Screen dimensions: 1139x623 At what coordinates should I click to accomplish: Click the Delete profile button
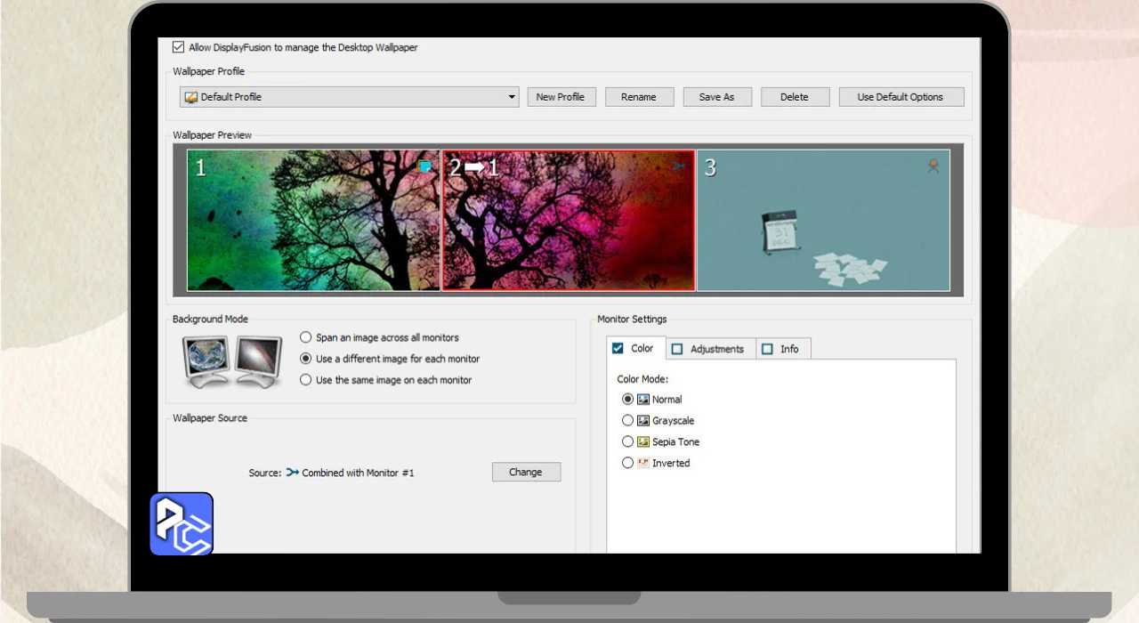795,97
